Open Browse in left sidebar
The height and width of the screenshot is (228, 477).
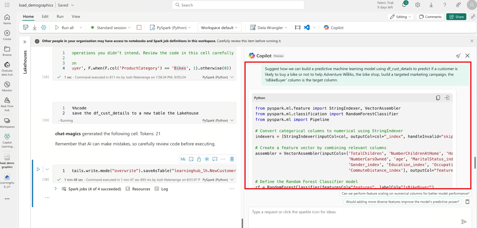[7, 51]
